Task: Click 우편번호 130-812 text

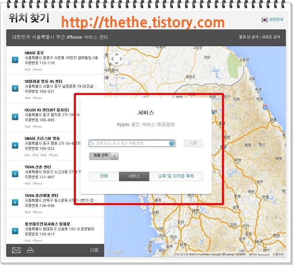Action: click(40, 234)
